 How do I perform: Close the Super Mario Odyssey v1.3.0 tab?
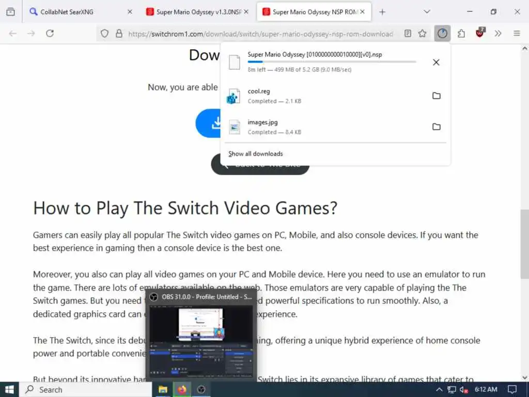246,12
